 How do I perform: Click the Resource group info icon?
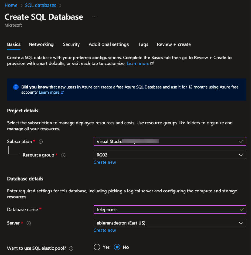[x=63, y=155]
